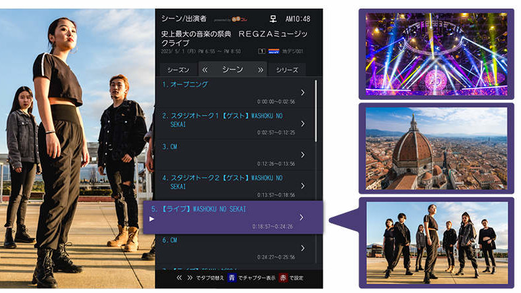The height and width of the screenshot is (293, 521).
Task: Click the red 赤 settings button
Action: coord(283,279)
